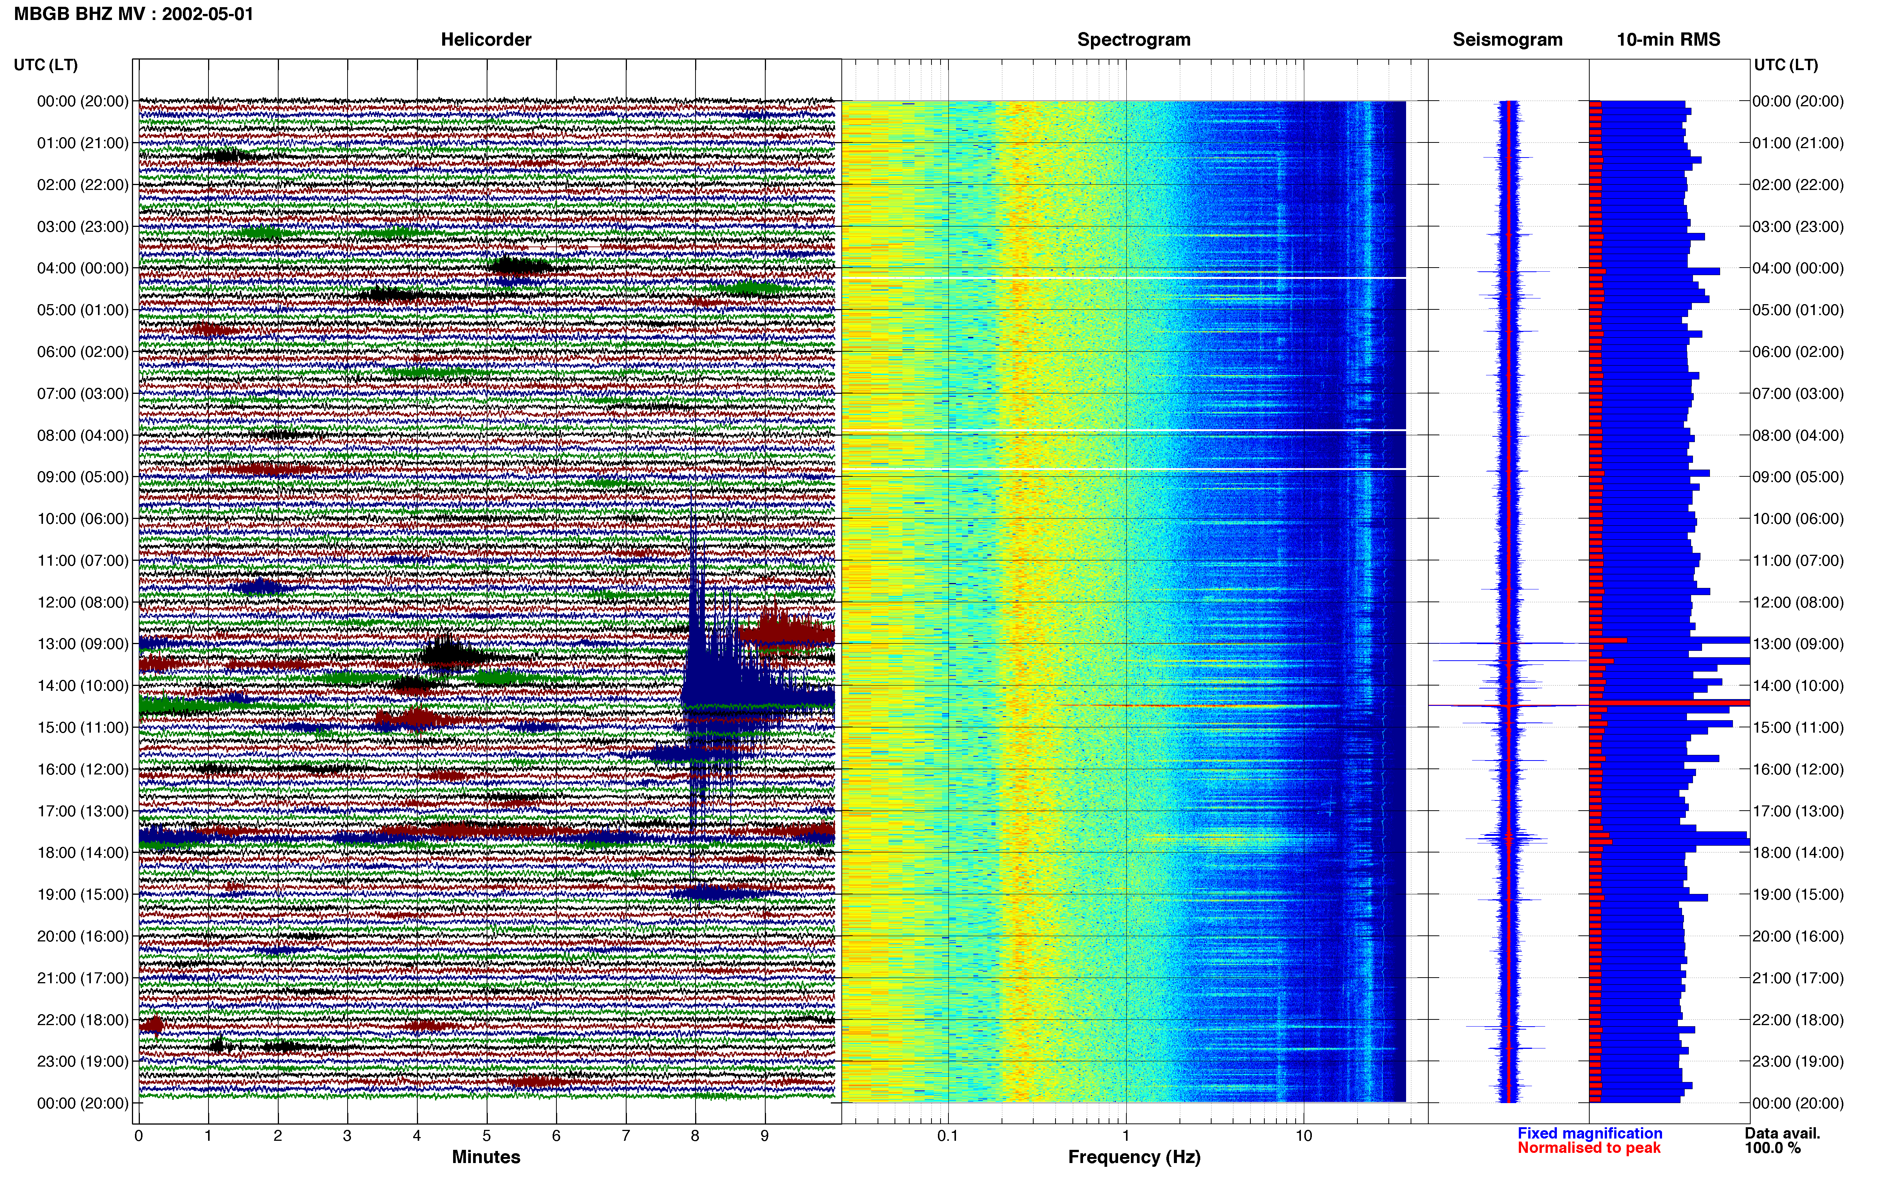Click right-axis time label 20:00 (16:00)

pyautogui.click(x=1798, y=937)
